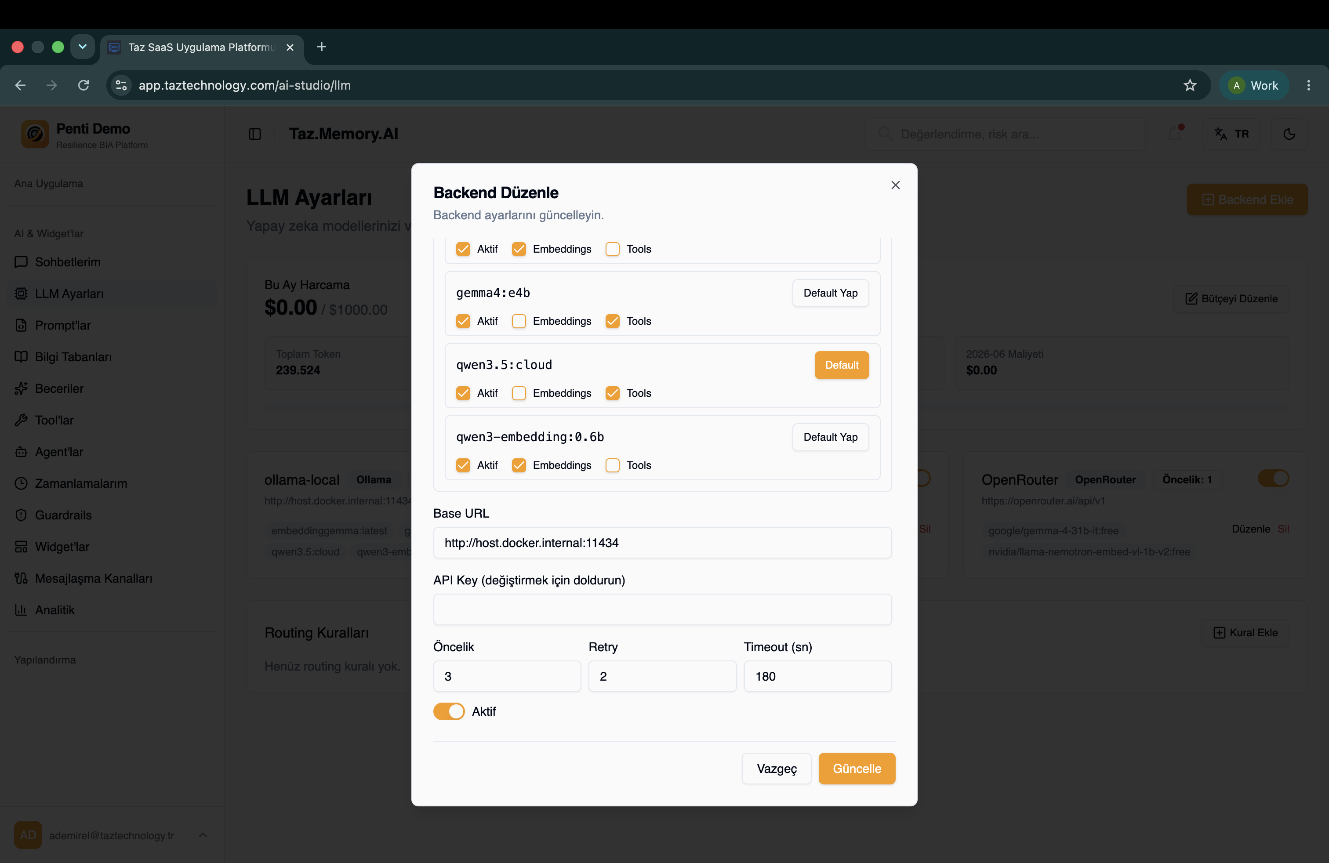This screenshot has width=1329, height=863.
Task: Open the Work profile menu
Action: pos(1253,85)
